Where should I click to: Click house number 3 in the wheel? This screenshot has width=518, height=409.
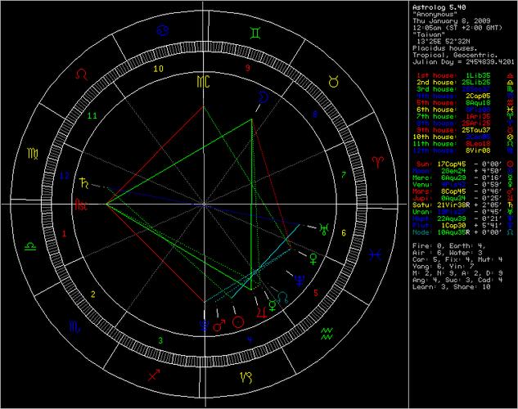tap(160, 340)
